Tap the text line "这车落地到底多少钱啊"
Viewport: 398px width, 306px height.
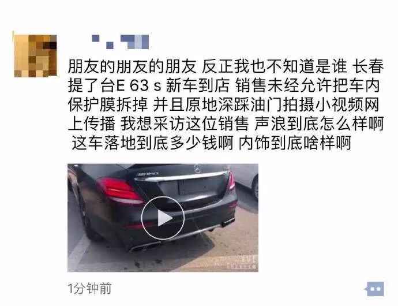coord(152,143)
